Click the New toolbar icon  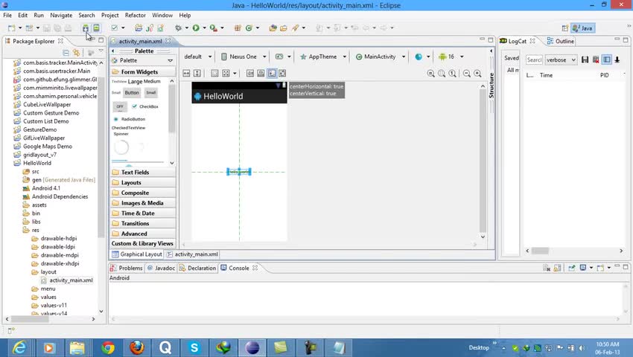[x=11, y=28]
